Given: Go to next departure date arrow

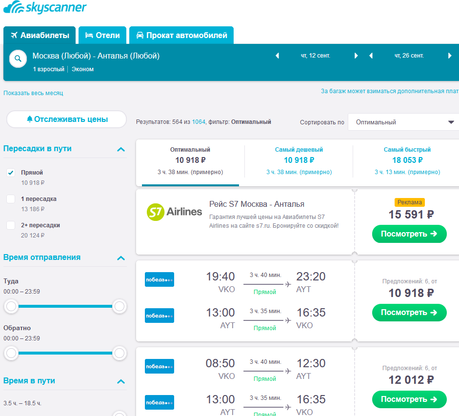Looking at the screenshot, I should coord(356,56).
